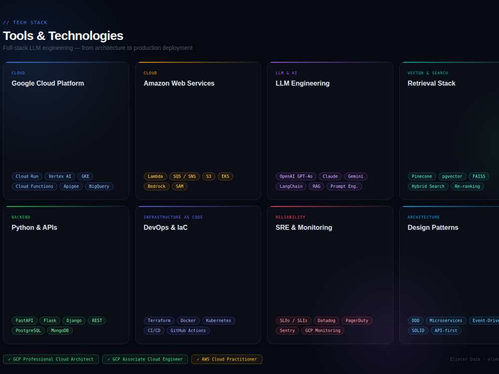Open the Amazon Web Services card title
The width and height of the screenshot is (499, 374).
tap(179, 83)
